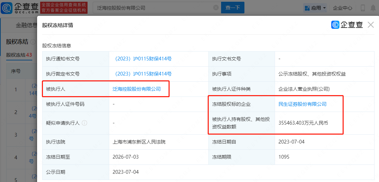379x182 pixels.
Task: Click the 冻结日期至 value 2026-07-03
Action: point(126,157)
